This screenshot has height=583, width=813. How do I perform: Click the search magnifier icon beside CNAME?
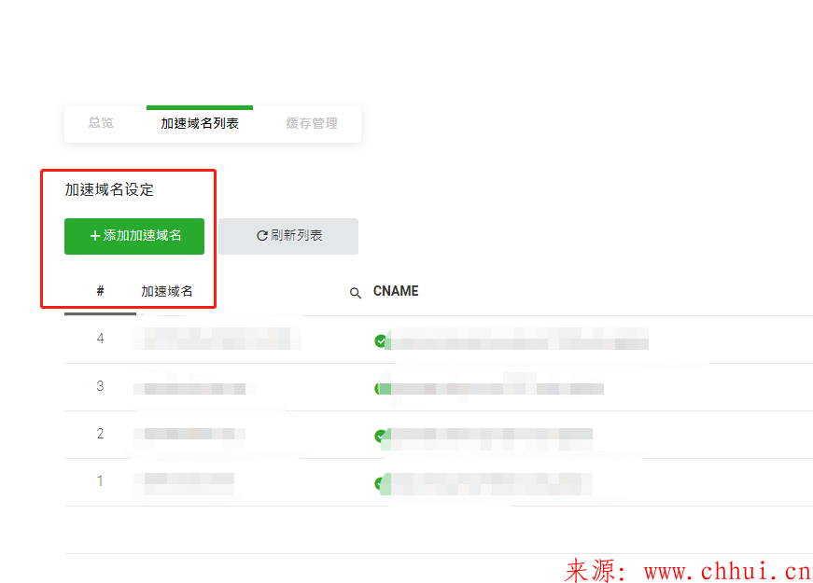tap(356, 293)
